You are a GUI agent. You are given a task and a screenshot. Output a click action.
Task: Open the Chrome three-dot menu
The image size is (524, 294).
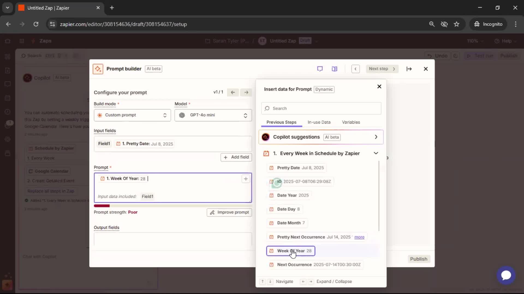[x=516, y=24]
